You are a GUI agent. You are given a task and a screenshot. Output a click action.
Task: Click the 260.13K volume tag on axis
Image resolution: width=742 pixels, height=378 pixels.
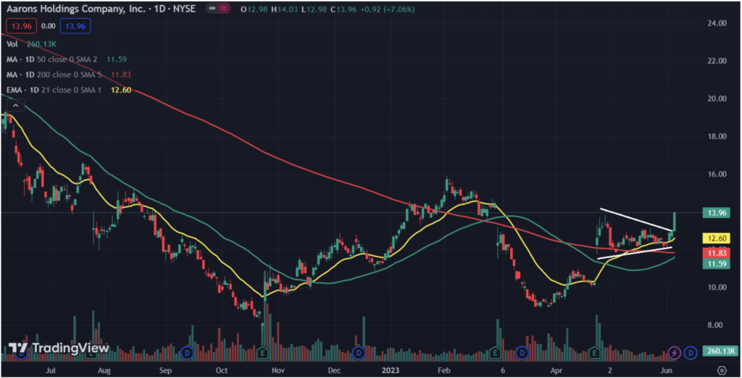[720, 351]
